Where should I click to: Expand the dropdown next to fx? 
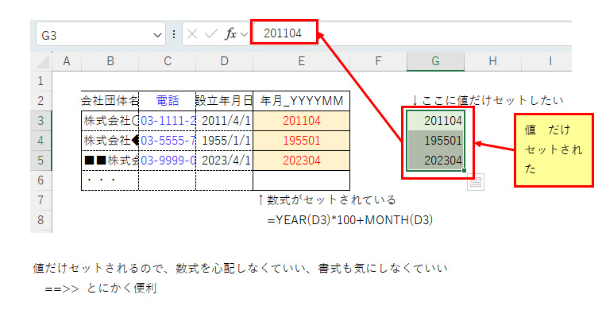(x=244, y=34)
